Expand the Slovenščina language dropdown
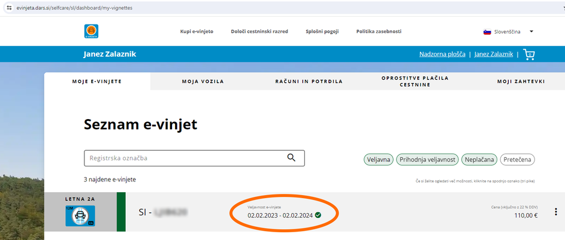The height and width of the screenshot is (240, 565). pos(531,32)
